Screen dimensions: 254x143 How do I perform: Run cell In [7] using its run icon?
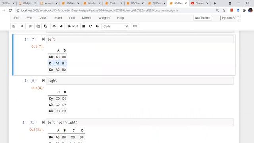[x=43, y=39]
